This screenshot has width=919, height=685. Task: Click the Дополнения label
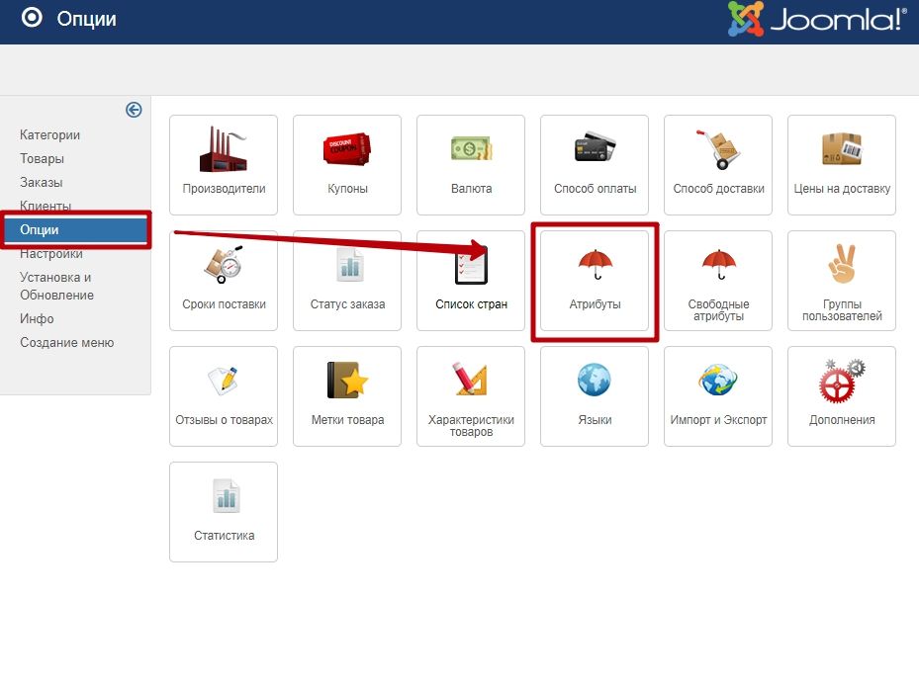point(842,420)
